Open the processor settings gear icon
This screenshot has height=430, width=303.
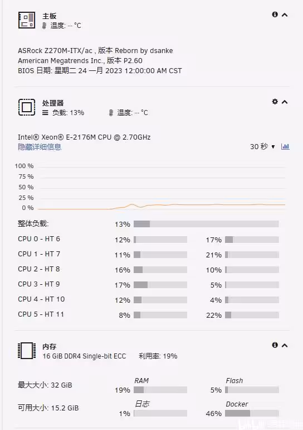(275, 102)
